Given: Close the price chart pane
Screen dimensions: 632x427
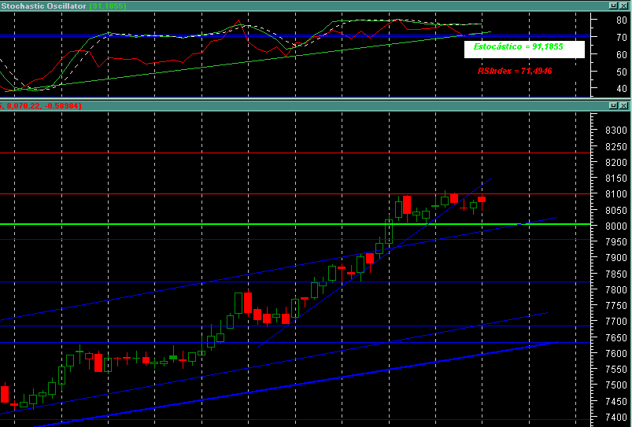Looking at the screenshot, I should pyautogui.click(x=623, y=105).
